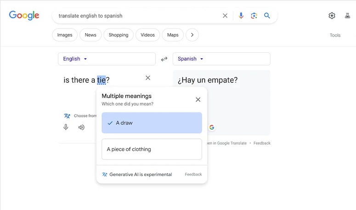Click 'Which one did you mean?' text
The width and height of the screenshot is (356, 210).
[127, 104]
